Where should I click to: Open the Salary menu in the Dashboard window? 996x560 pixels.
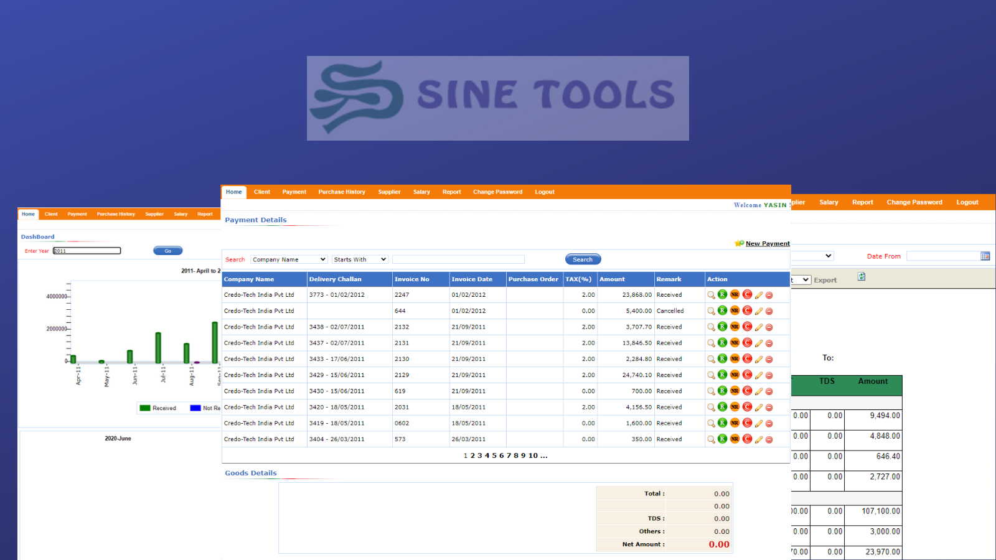tap(181, 214)
